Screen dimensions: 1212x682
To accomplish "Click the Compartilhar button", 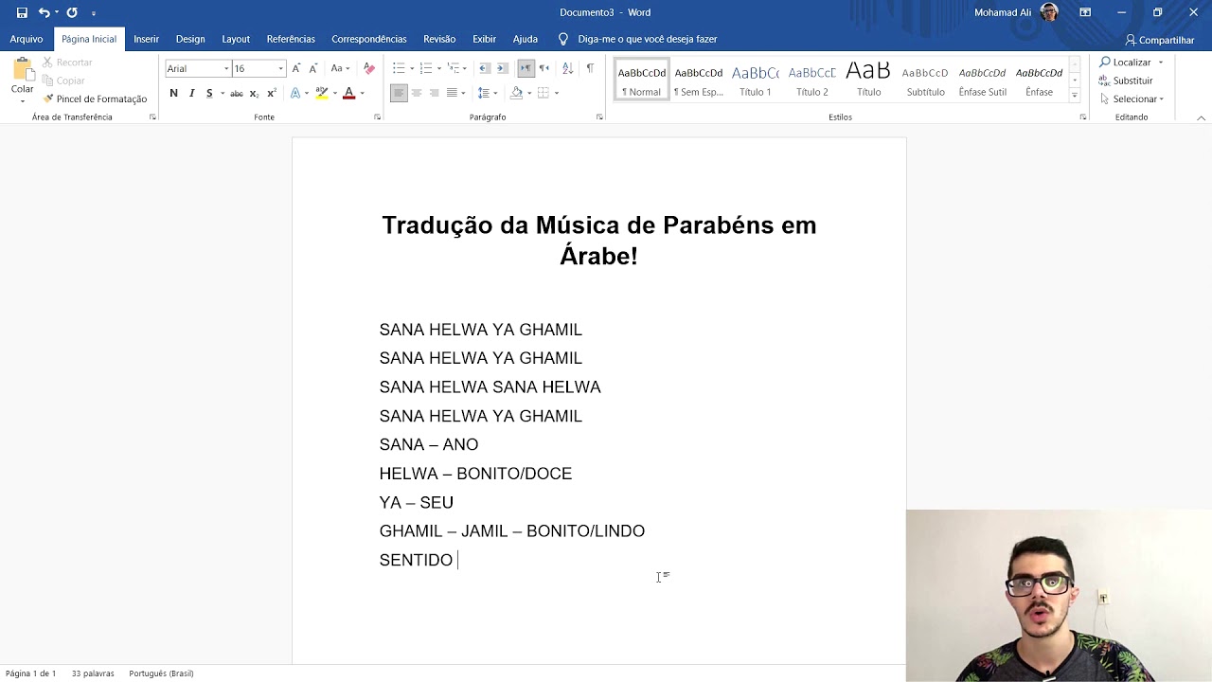I will [1159, 40].
